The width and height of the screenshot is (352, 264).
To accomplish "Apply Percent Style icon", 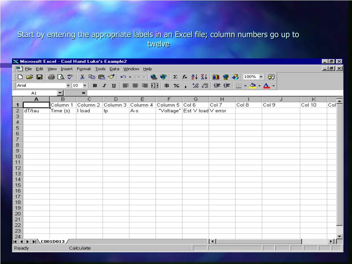I will (176, 86).
